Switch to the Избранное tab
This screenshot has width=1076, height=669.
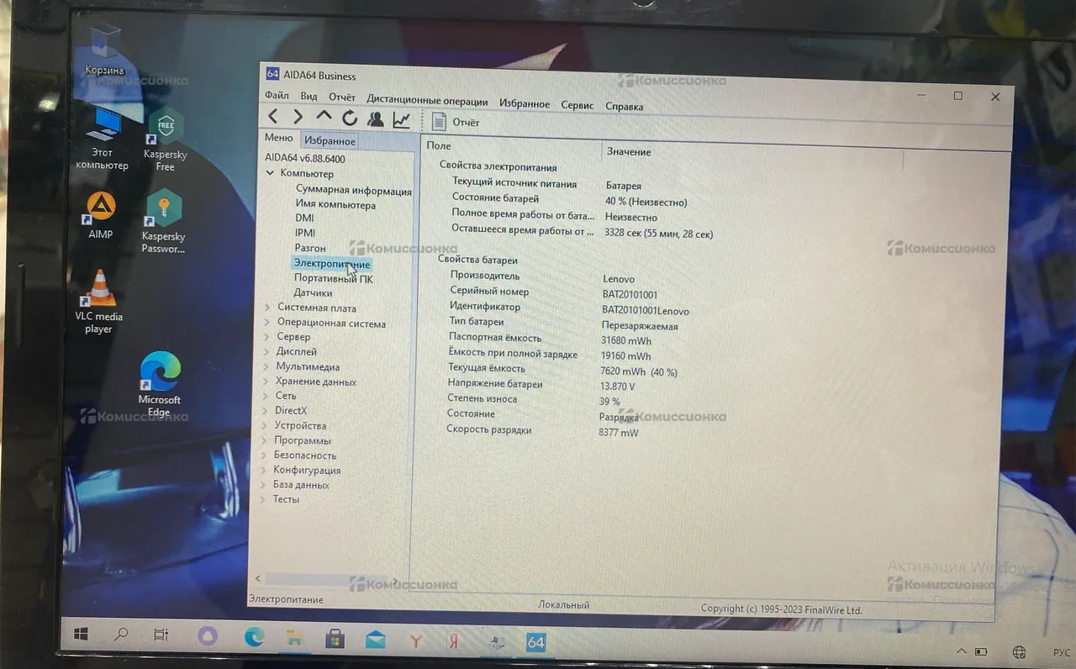click(330, 141)
